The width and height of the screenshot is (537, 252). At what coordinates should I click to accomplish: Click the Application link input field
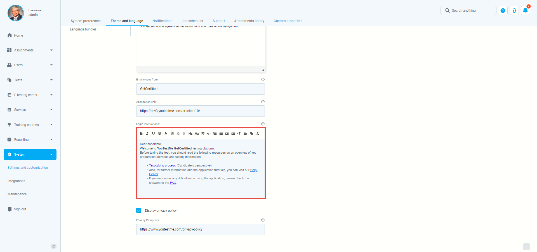pyautogui.click(x=200, y=111)
